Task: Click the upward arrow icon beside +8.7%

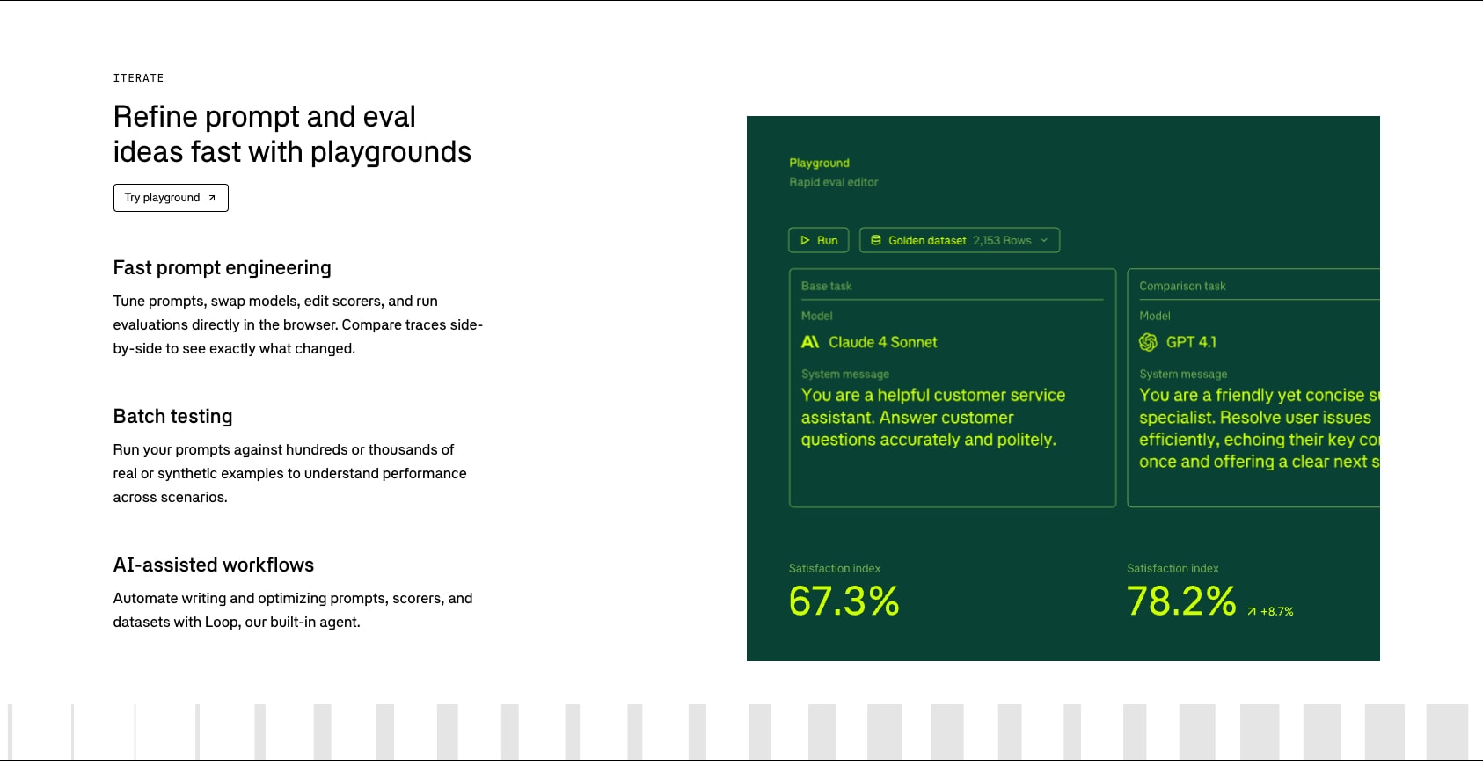Action: [1252, 612]
